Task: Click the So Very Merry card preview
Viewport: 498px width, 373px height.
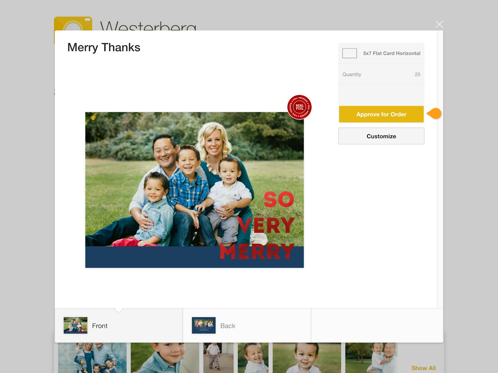Action: (194, 190)
